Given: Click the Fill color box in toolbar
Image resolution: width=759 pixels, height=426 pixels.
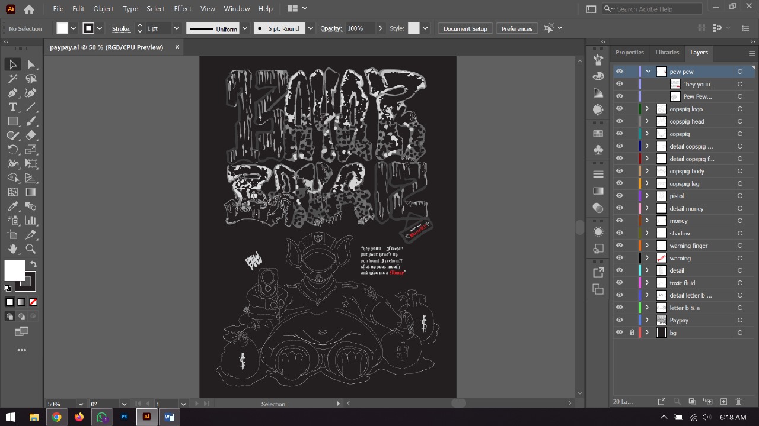Looking at the screenshot, I should [15, 270].
